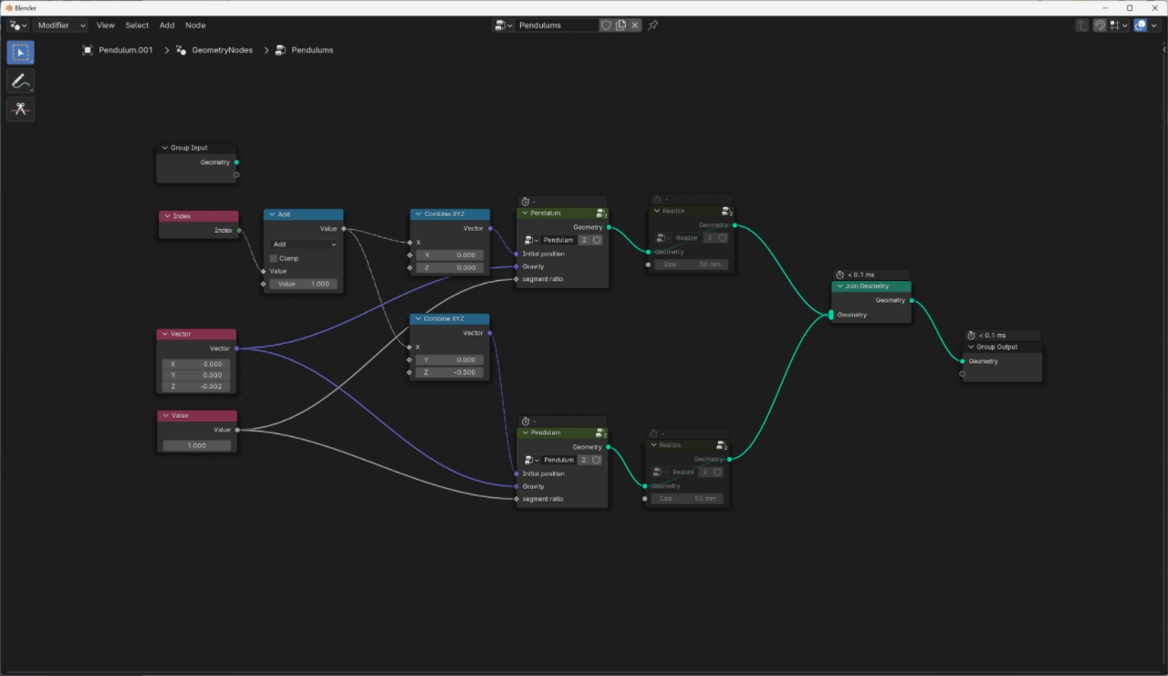Open the Select menu

click(137, 26)
